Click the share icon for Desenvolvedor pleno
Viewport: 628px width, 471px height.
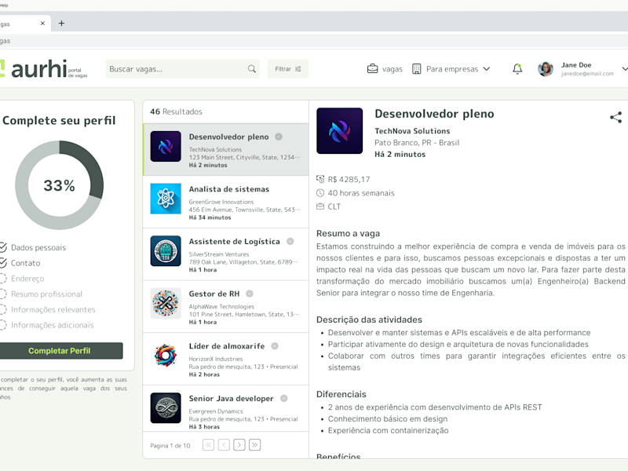[x=615, y=117]
